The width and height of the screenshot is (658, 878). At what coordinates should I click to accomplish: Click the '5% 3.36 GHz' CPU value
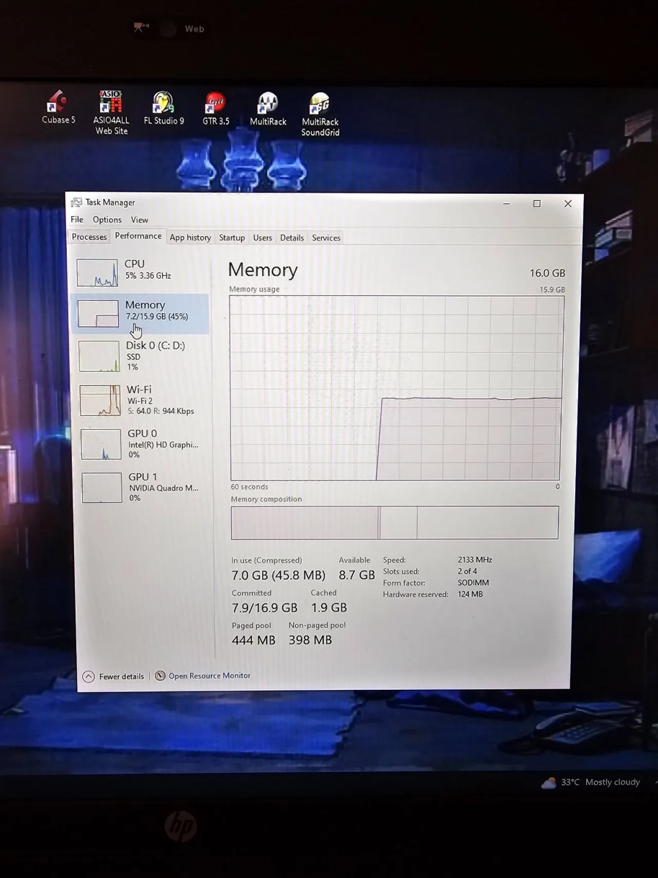148,276
